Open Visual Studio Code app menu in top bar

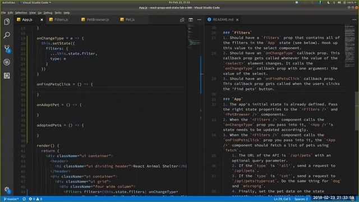pyautogui.click(x=35, y=2)
